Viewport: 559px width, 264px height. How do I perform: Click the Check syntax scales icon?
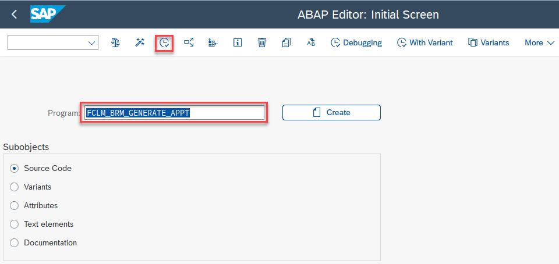[115, 42]
